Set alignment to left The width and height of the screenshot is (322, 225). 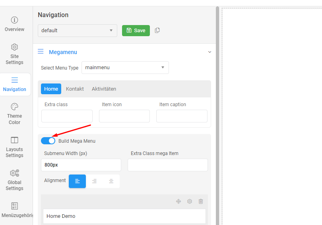point(77,181)
